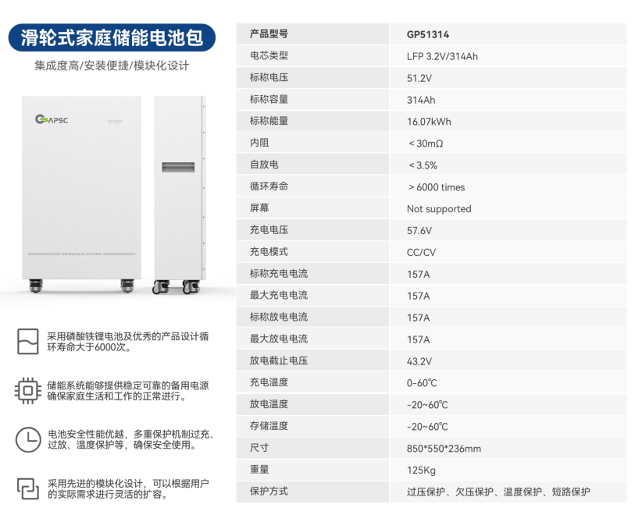Click the GAPSC logo on the battery front
Viewport: 635px width, 522px height.
[x=53, y=119]
